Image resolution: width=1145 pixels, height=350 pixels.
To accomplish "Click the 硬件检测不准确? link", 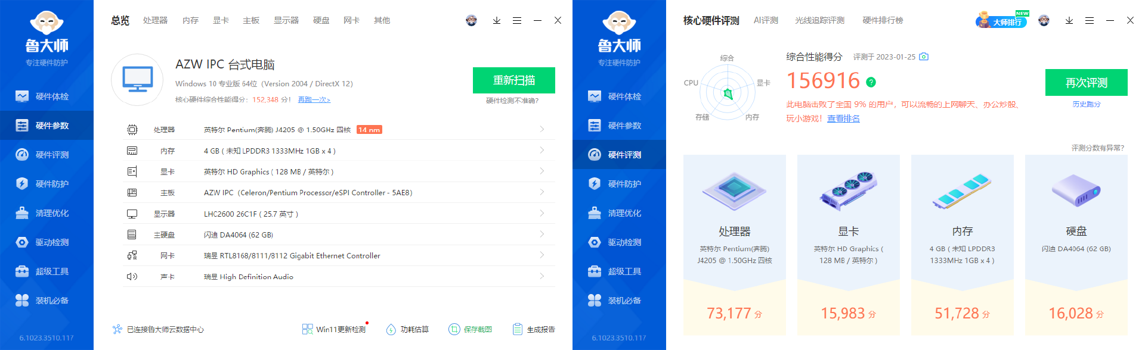I will click(x=512, y=101).
